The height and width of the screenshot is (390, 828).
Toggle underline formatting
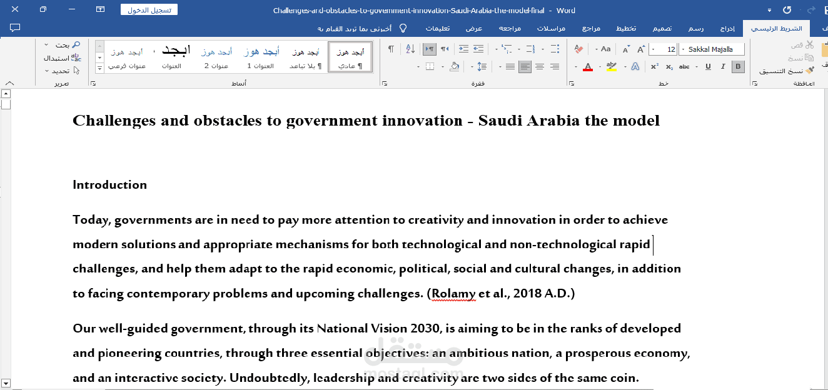click(708, 66)
